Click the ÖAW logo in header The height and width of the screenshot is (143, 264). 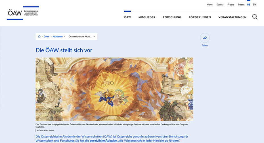[x=23, y=13]
